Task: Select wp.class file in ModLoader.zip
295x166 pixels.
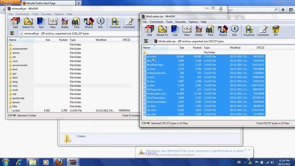Action: [x=204, y=114]
